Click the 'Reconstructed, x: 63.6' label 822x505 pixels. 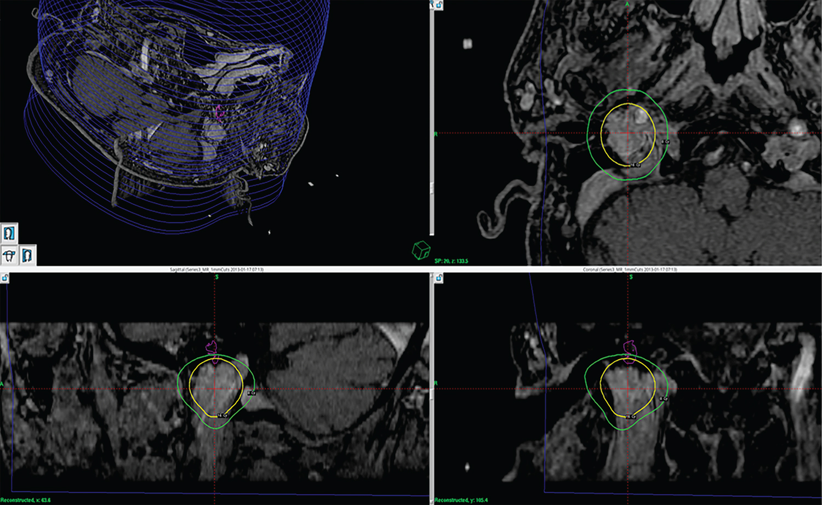26,500
